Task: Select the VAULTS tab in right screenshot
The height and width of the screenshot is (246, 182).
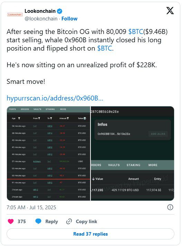Action: click(114, 165)
